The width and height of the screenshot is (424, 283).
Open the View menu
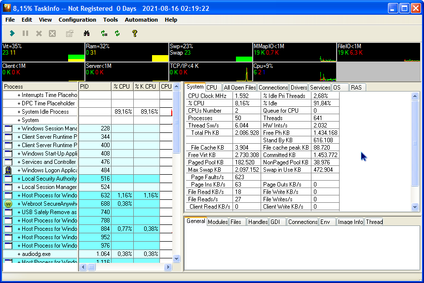coord(45,20)
